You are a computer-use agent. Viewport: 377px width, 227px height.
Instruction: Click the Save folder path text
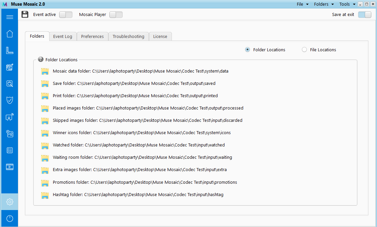[134, 83]
